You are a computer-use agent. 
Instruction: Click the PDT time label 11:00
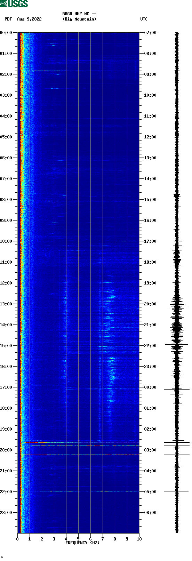6,262
